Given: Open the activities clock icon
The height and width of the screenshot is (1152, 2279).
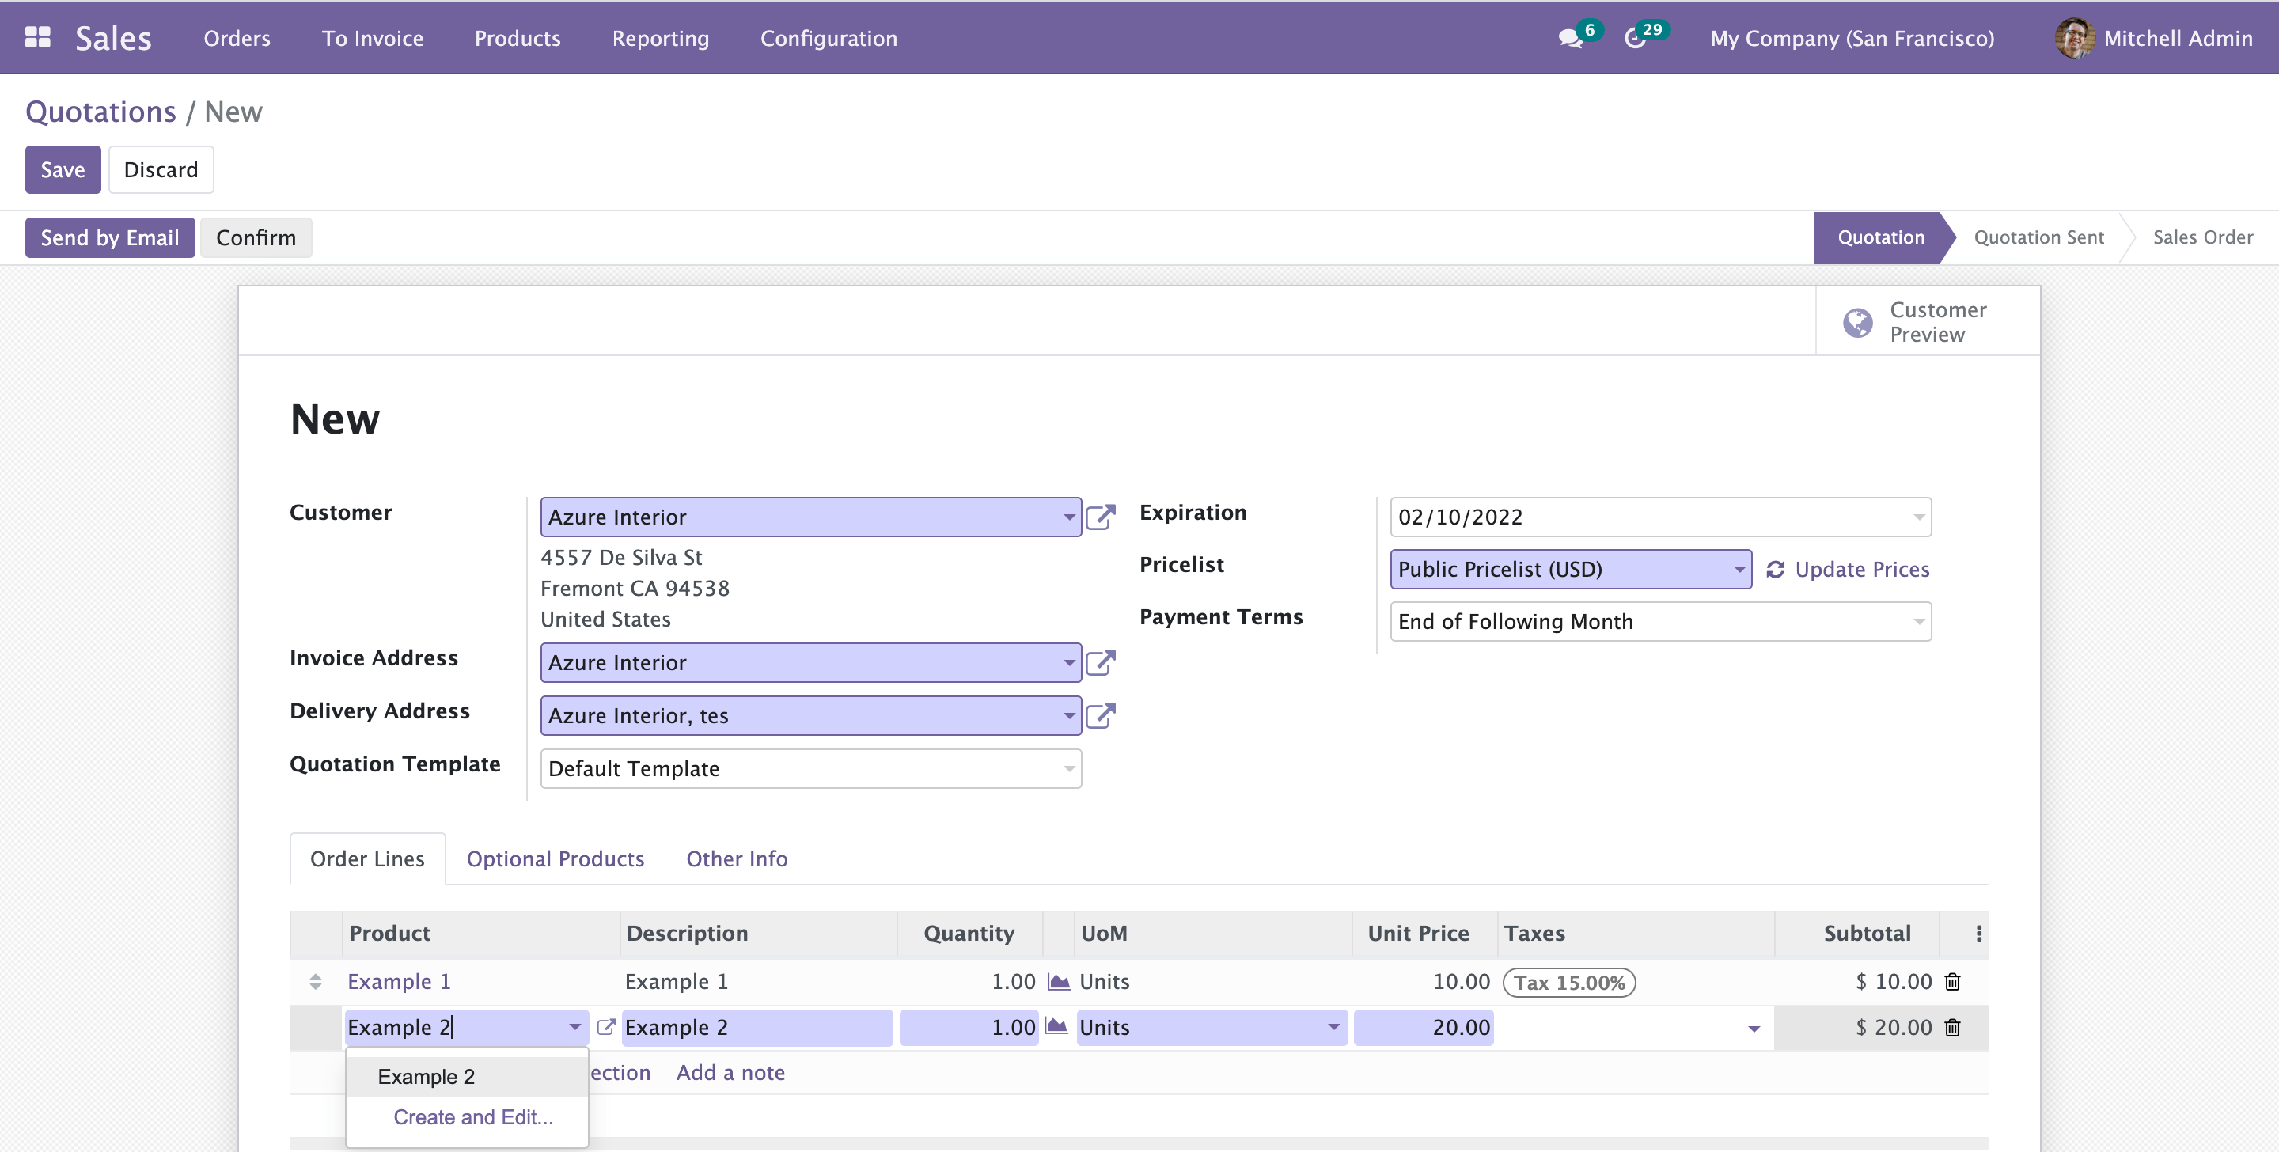Looking at the screenshot, I should [1635, 39].
